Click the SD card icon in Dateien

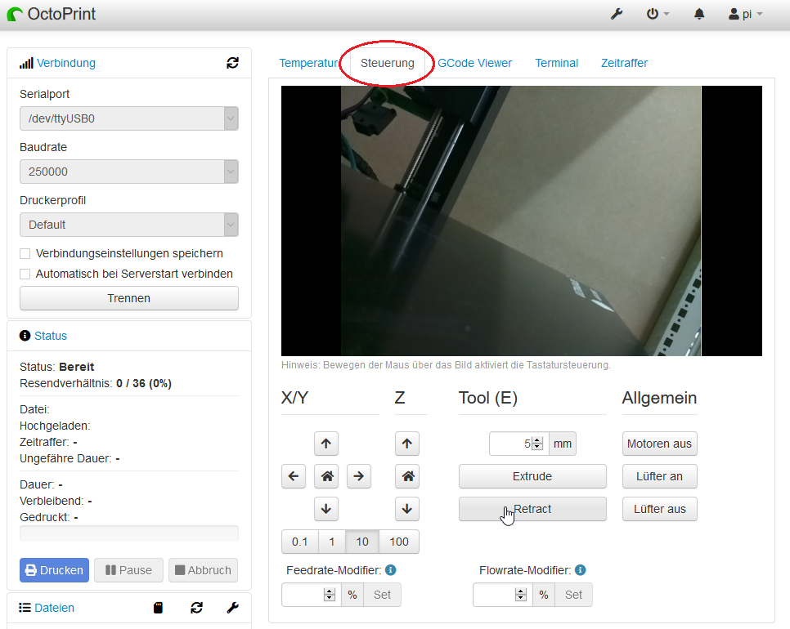[159, 608]
